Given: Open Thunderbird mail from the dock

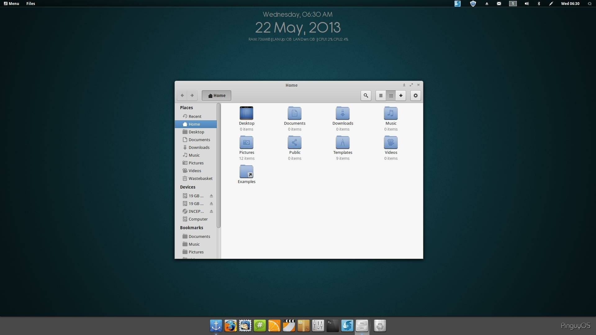Looking at the screenshot, I should (x=245, y=326).
